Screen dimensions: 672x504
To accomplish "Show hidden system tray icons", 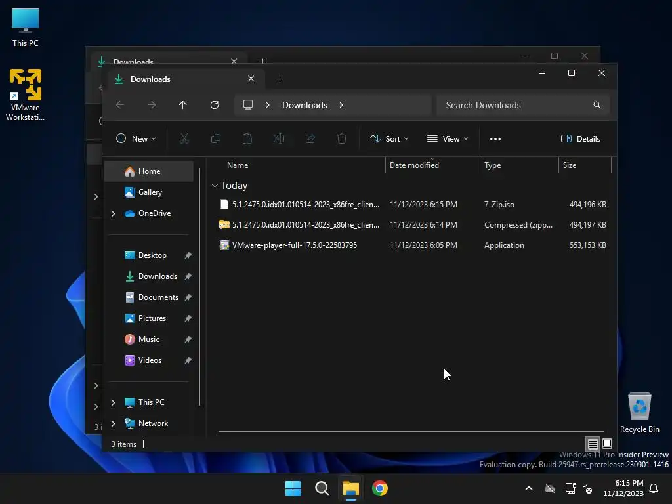I will (x=529, y=488).
